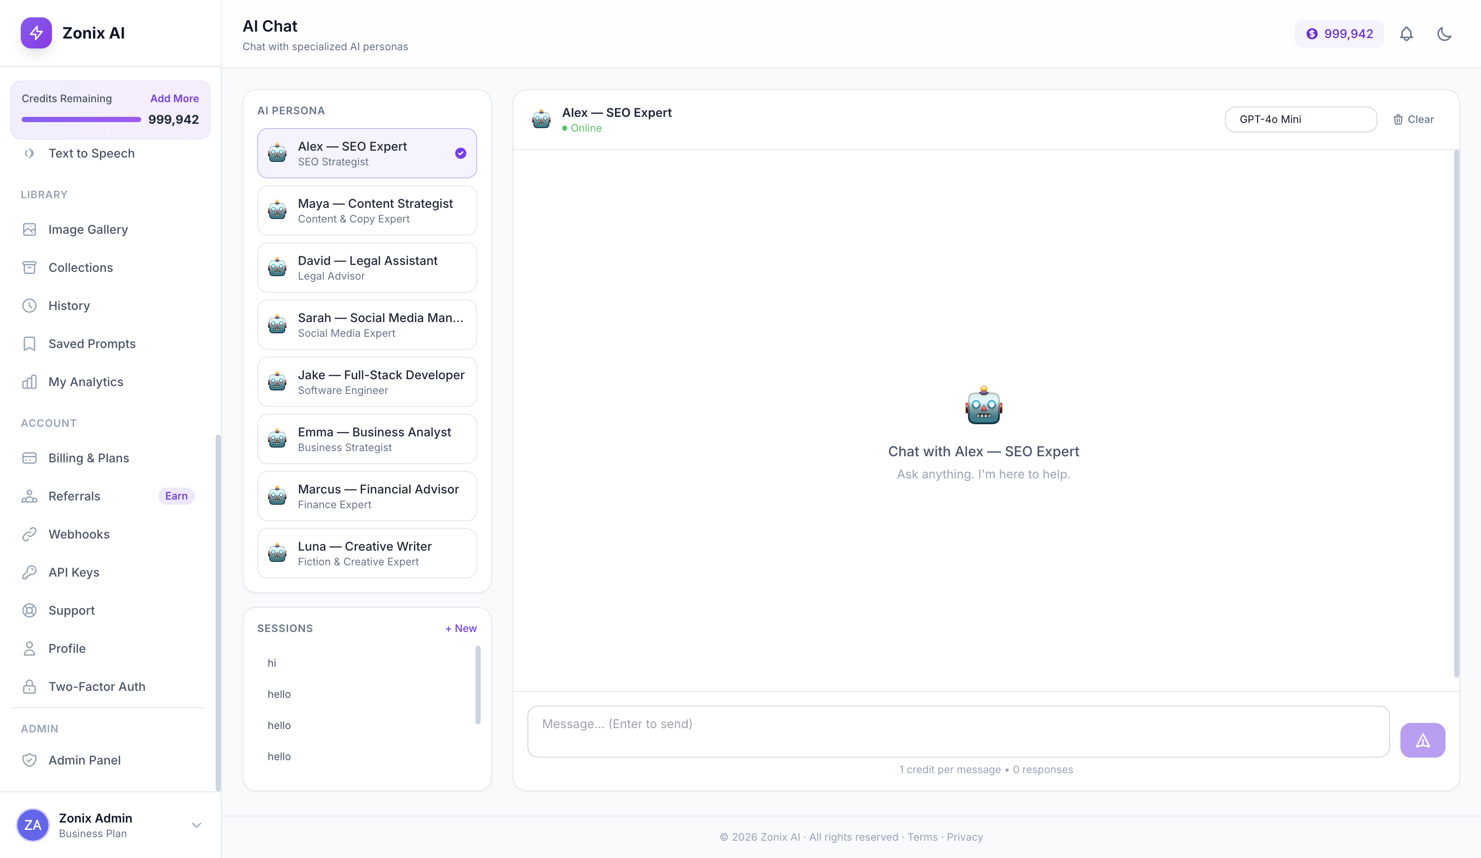Click the Text to Speech icon
1481x858 pixels.
29,153
